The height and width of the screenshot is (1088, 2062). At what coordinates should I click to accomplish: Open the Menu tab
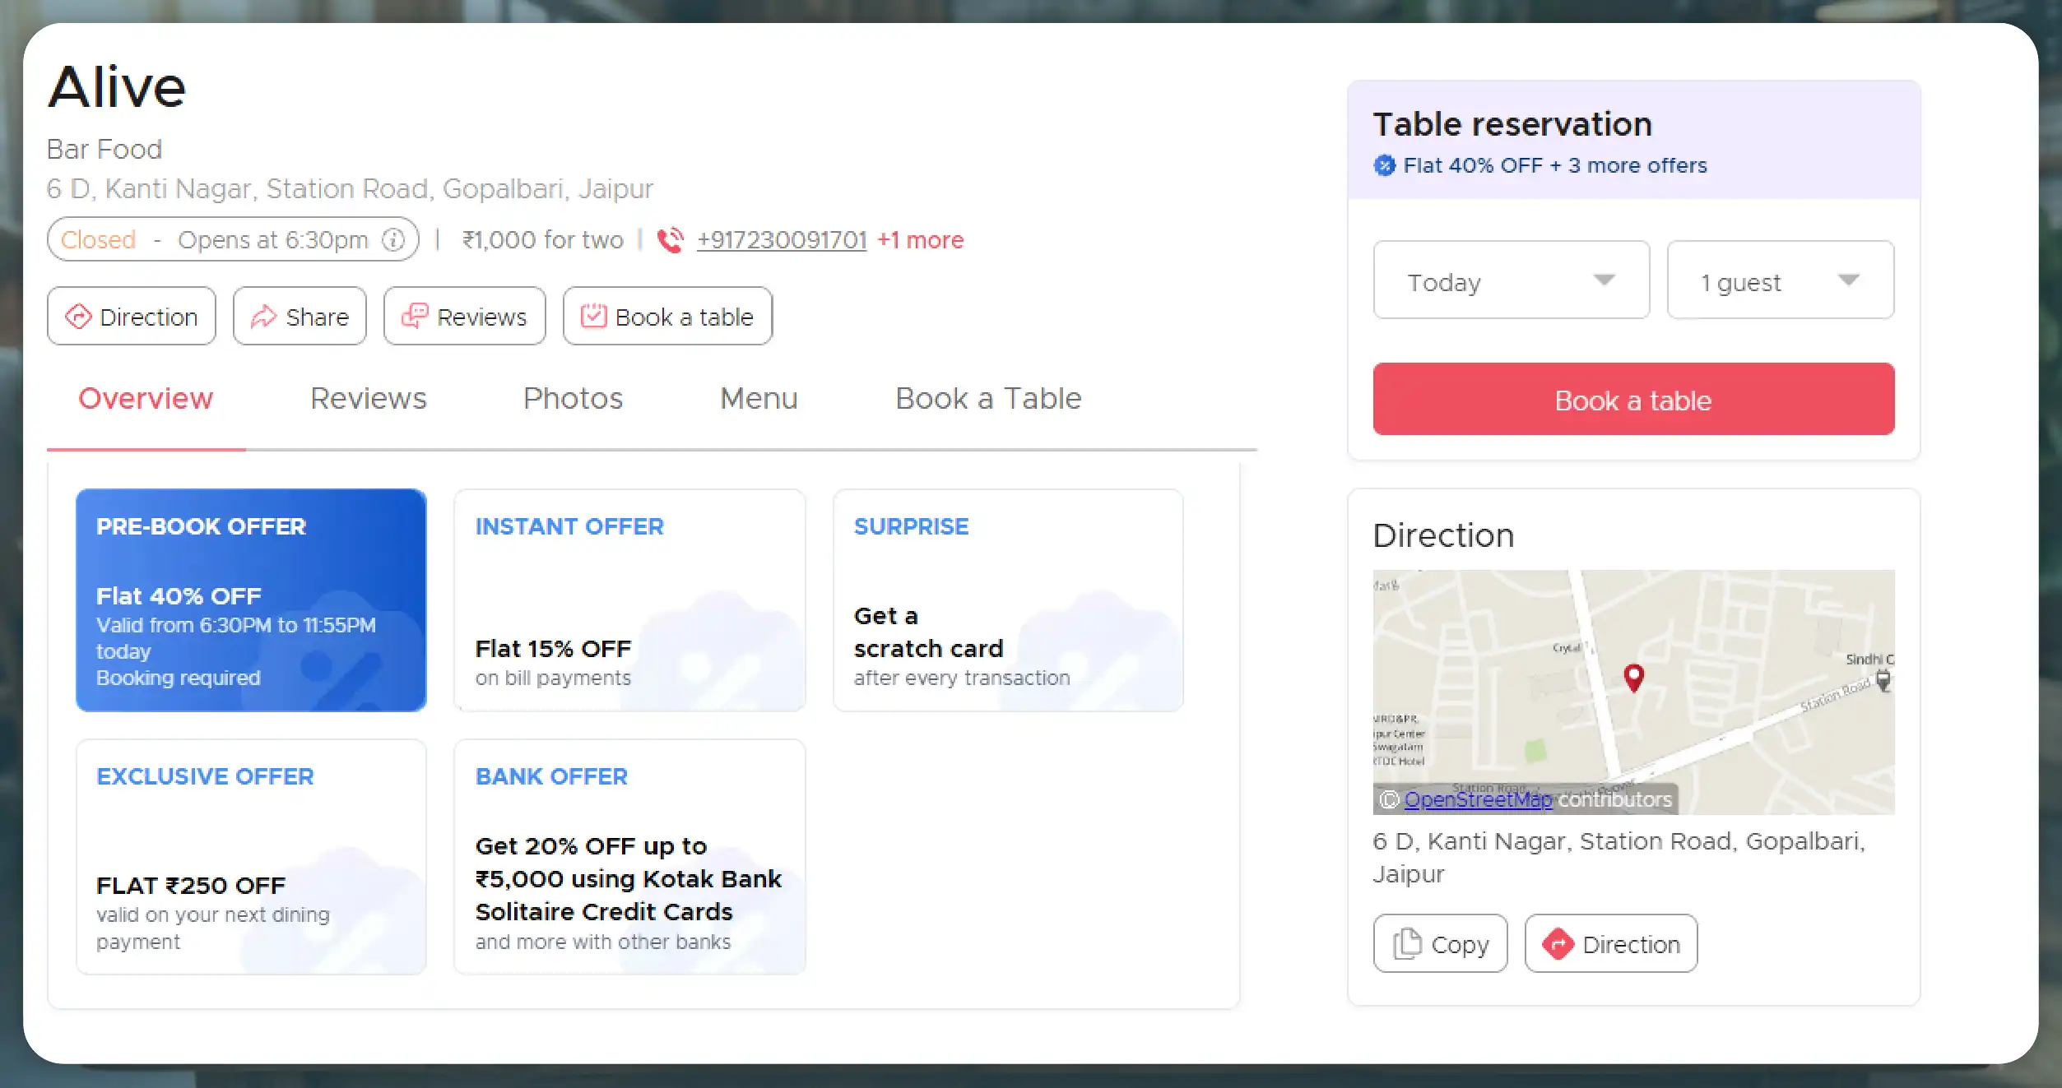click(x=758, y=398)
